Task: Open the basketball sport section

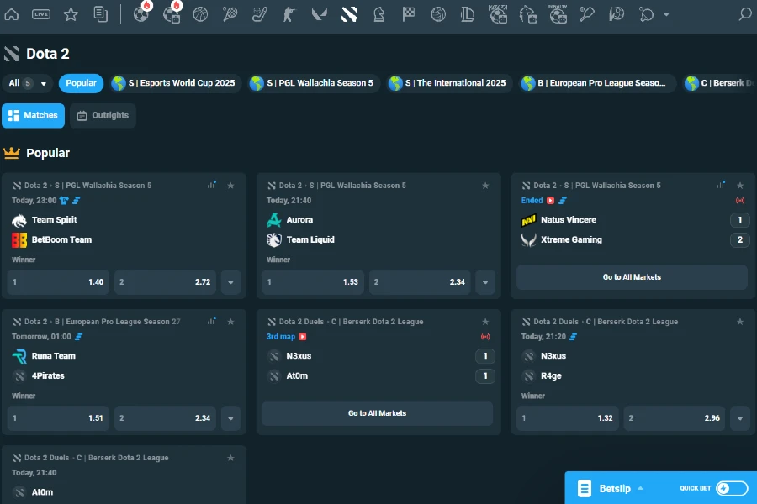Action: tap(200, 13)
